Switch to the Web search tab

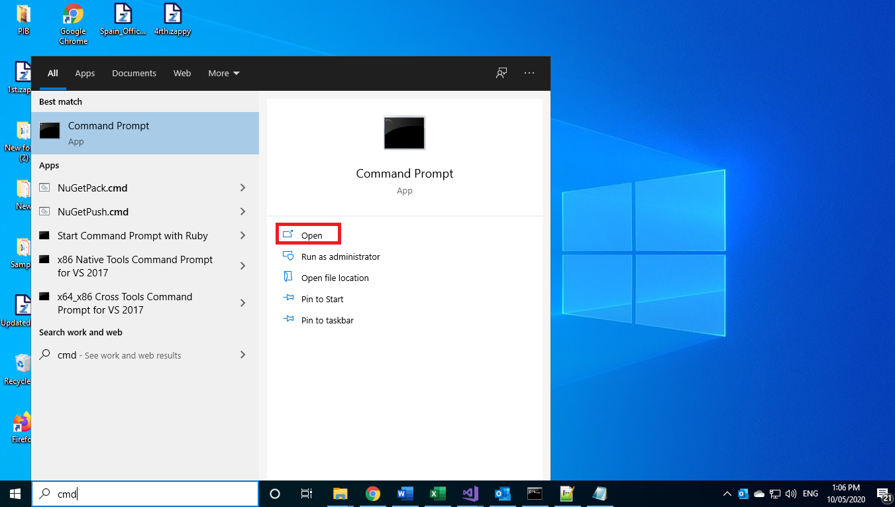(x=182, y=74)
